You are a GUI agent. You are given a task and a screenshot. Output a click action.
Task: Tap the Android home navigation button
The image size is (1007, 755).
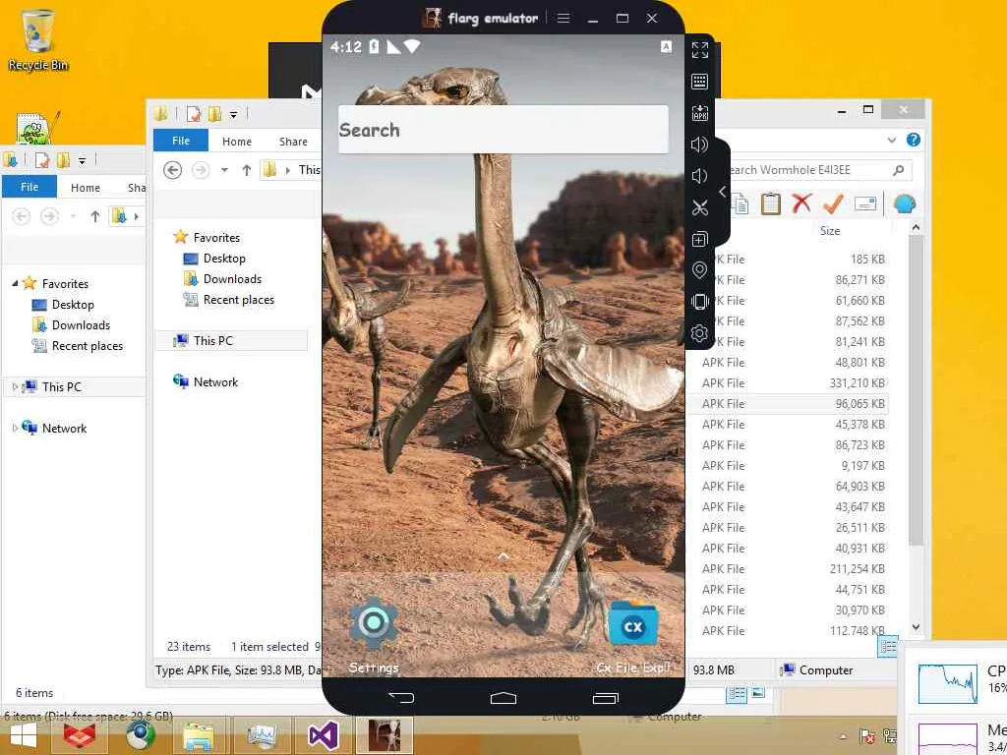point(503,698)
